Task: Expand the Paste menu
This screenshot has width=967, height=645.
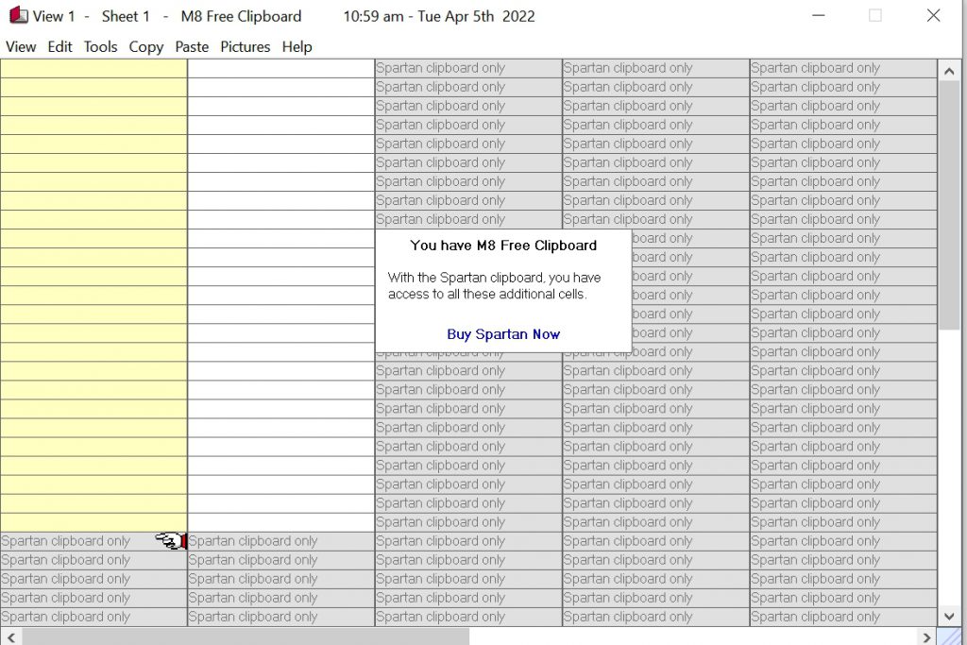Action: pos(192,46)
